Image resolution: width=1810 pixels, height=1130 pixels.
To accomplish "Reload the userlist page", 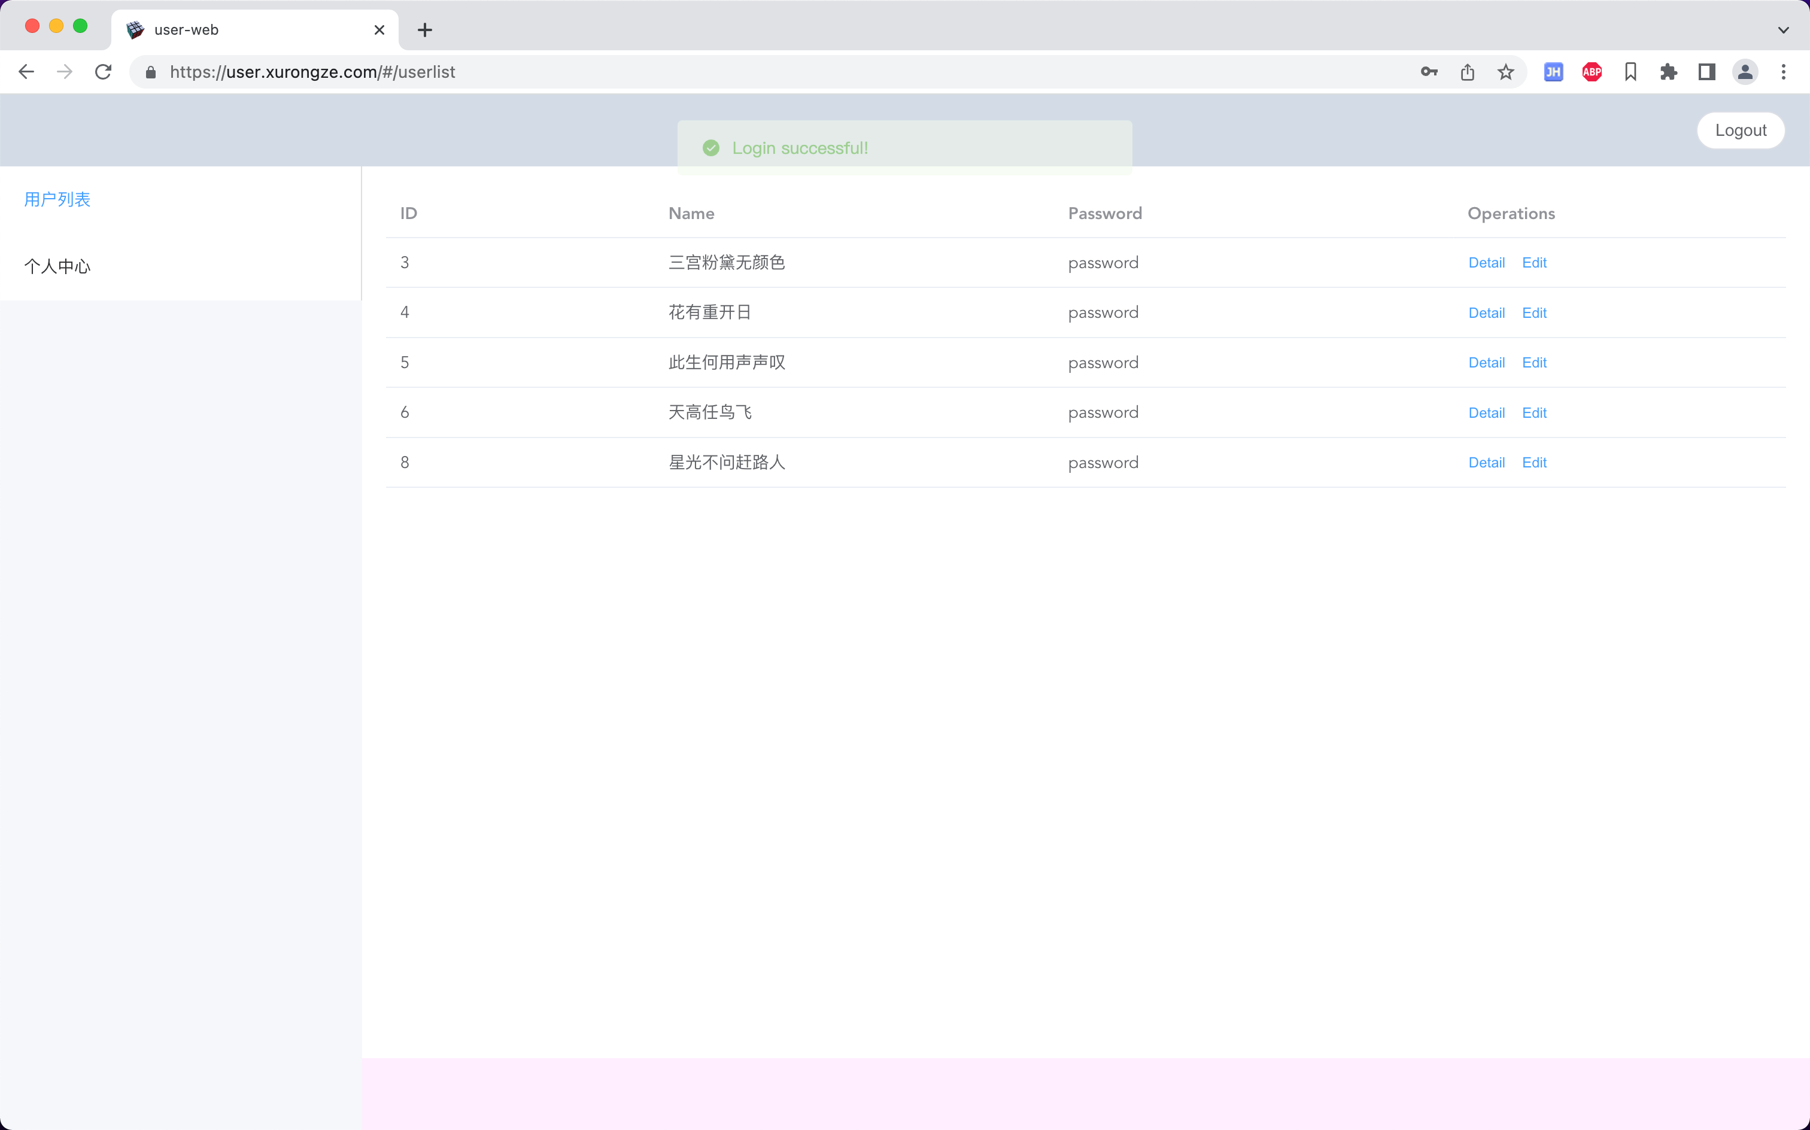I will pyautogui.click(x=103, y=72).
